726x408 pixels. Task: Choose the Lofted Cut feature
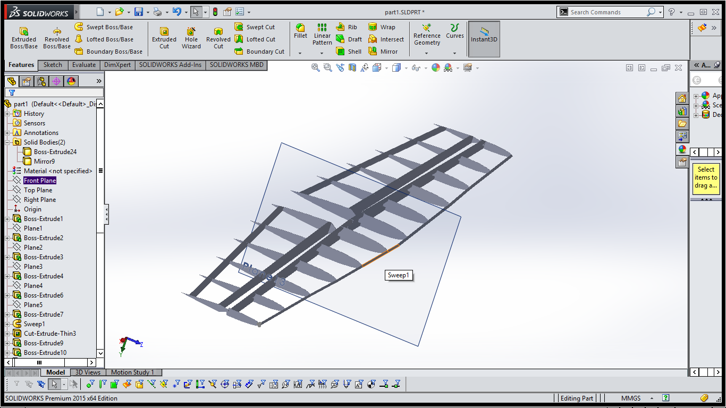pos(255,39)
